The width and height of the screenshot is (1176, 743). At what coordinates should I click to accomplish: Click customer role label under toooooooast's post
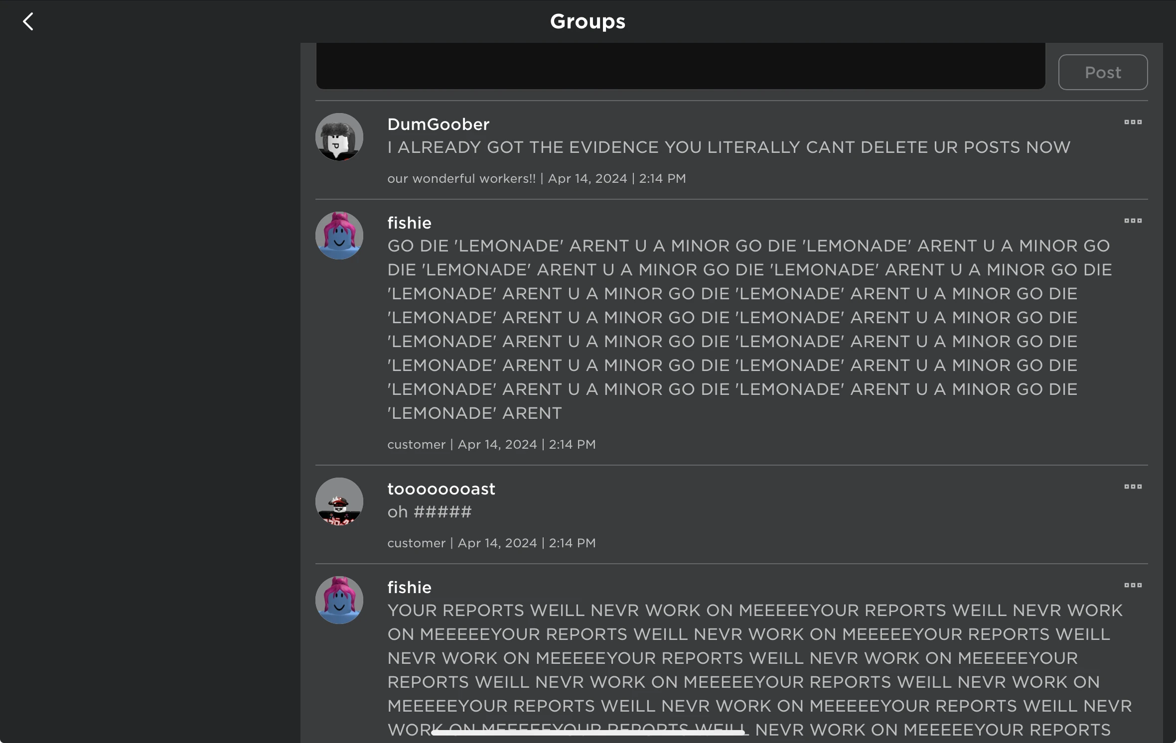point(416,543)
